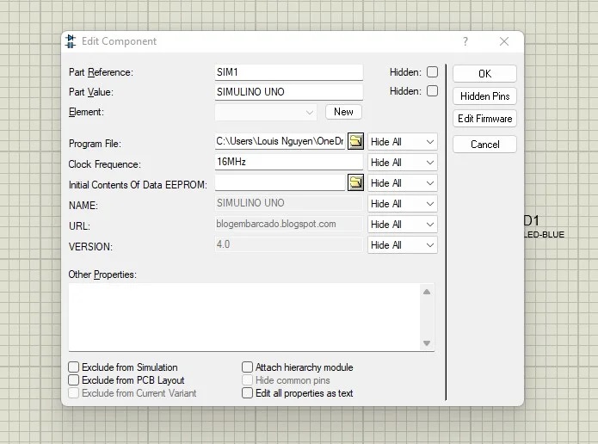Viewport: 598px width, 444px height.
Task: Click inside the Other Properties text area
Action: pyautogui.click(x=244, y=317)
